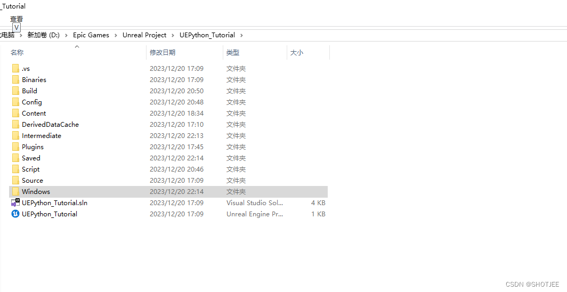Click the sort direction arrow above 名称
The image size is (567, 292).
[x=77, y=46]
